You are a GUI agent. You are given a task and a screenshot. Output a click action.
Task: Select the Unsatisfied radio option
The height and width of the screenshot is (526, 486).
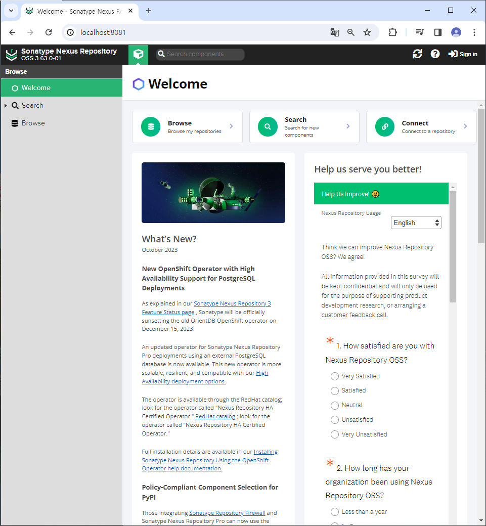pos(335,420)
